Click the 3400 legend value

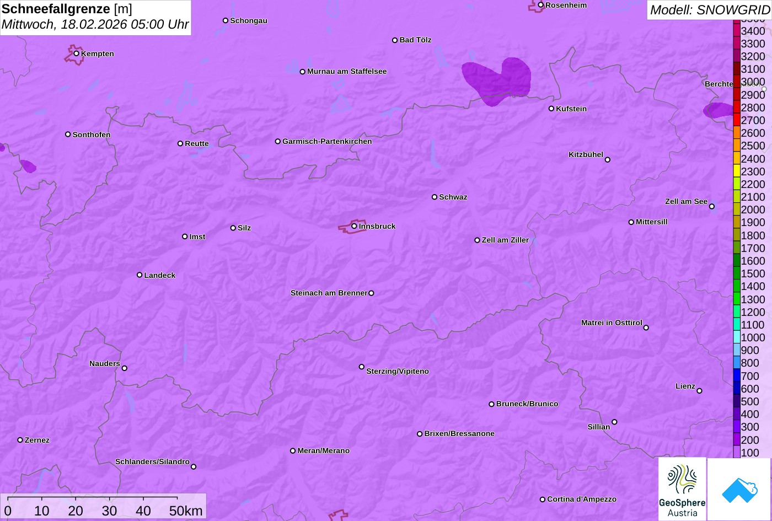pyautogui.click(x=753, y=31)
